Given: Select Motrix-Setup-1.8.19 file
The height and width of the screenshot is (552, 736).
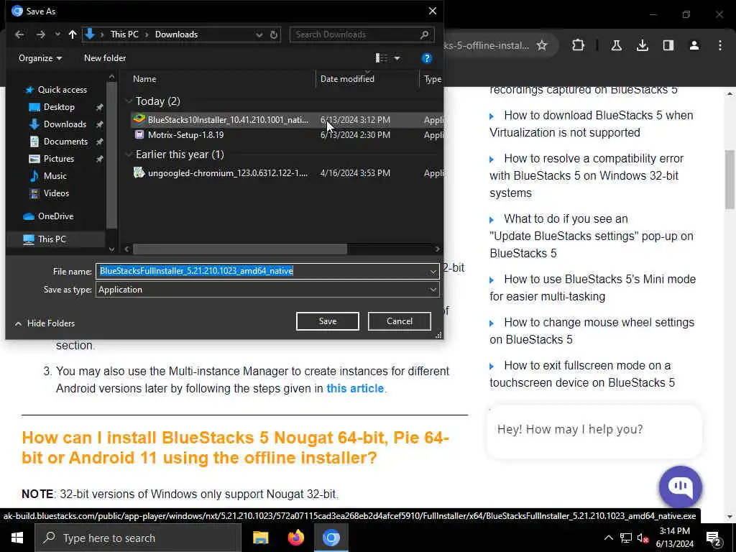Looking at the screenshot, I should 287,135.
